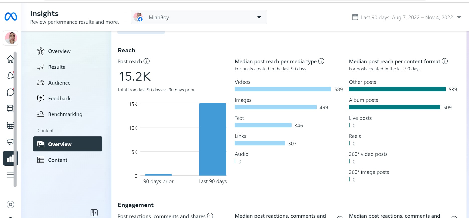Click the Reels label
This screenshot has height=218, width=469.
[x=355, y=136]
